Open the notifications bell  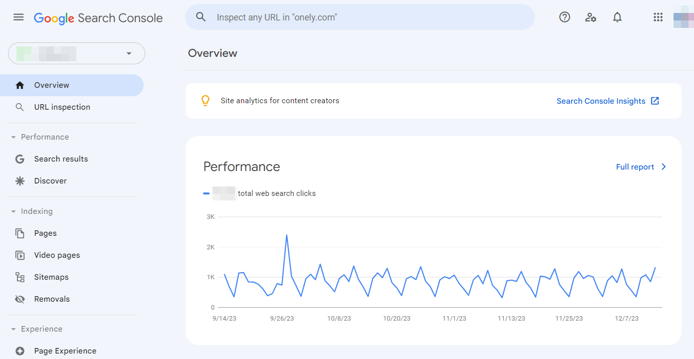click(617, 17)
